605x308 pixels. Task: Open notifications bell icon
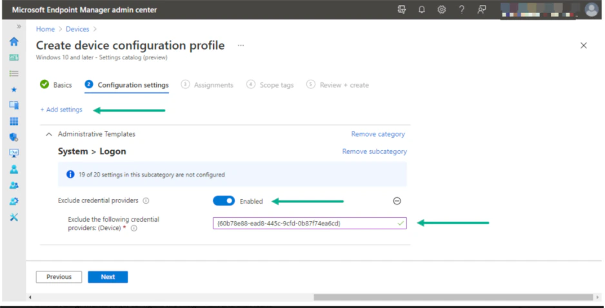(x=422, y=10)
